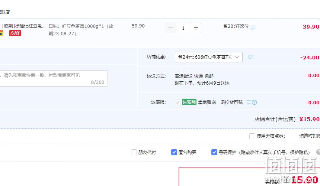Click the green 运费险 label
This screenshot has width=320, height=186.
[x=189, y=102]
